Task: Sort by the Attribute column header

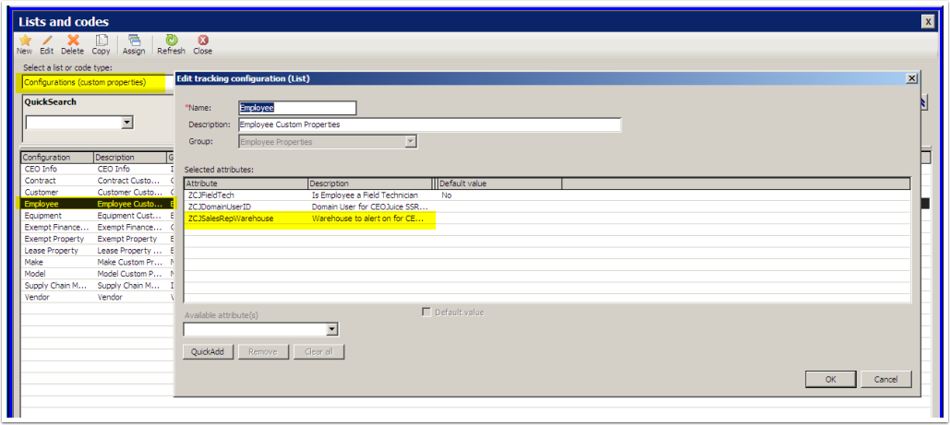Action: click(x=246, y=183)
